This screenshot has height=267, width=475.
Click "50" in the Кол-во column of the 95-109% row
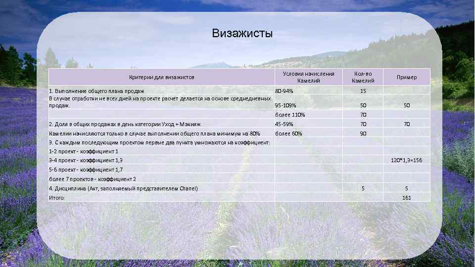tap(363, 105)
